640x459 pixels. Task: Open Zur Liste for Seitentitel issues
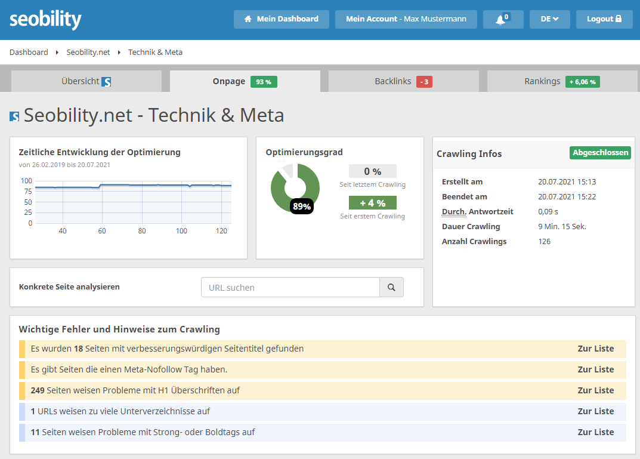(x=595, y=349)
